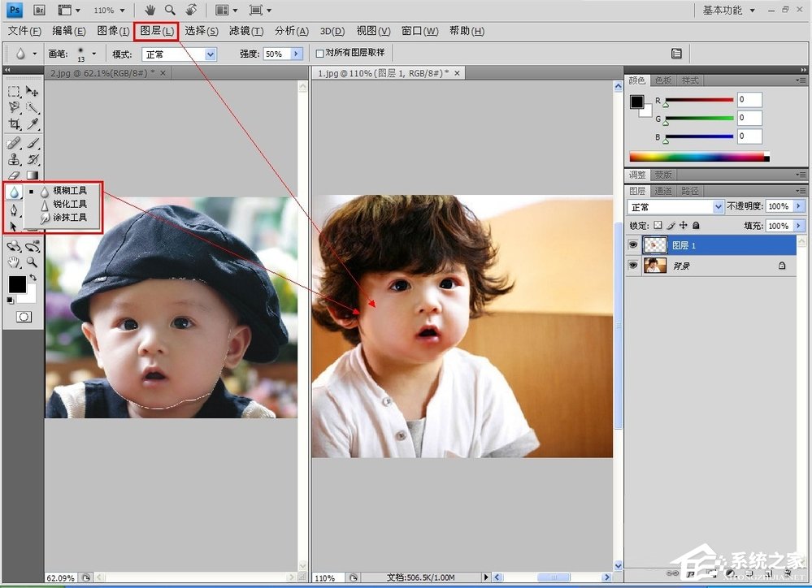
Task: Click the foreground color swatch in toolbox
Action: (x=17, y=284)
